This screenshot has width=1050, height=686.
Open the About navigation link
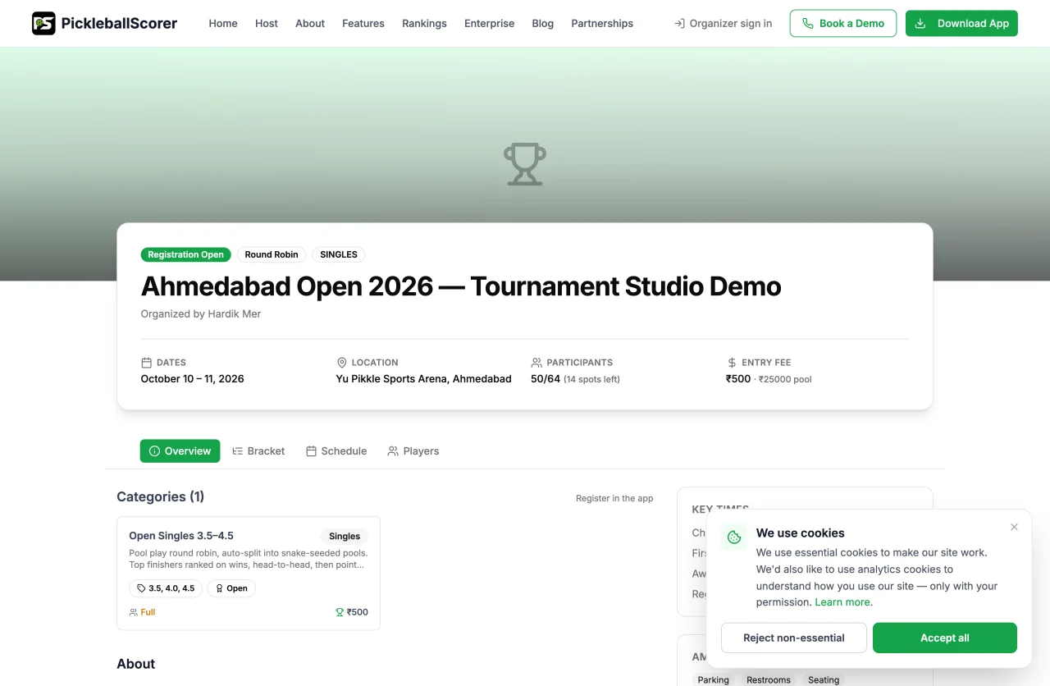pyautogui.click(x=310, y=24)
